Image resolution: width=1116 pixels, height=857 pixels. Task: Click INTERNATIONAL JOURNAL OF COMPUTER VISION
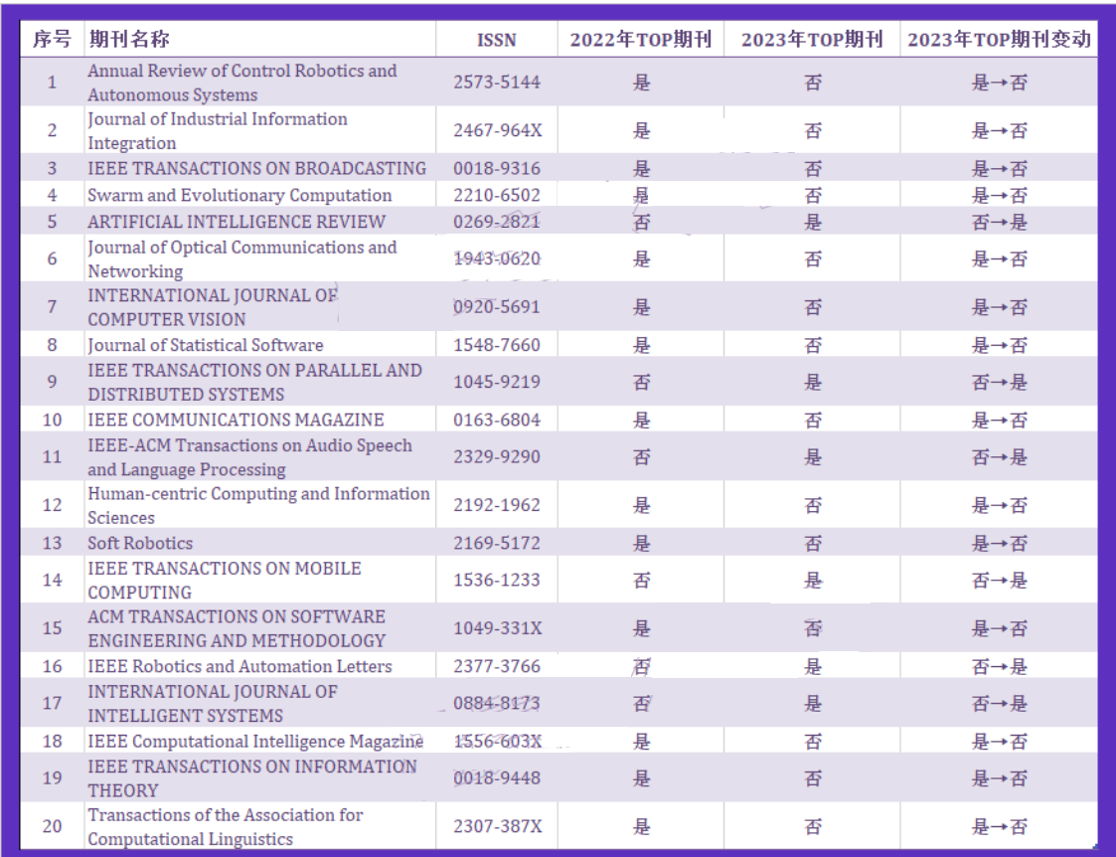point(213,307)
